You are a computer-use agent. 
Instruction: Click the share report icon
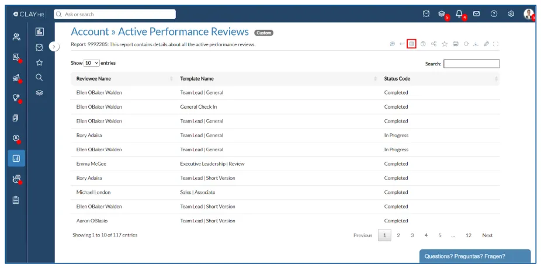(x=434, y=44)
